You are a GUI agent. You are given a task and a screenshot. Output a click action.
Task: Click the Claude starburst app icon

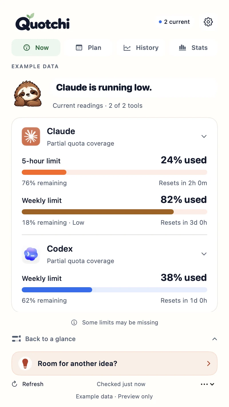tap(31, 136)
